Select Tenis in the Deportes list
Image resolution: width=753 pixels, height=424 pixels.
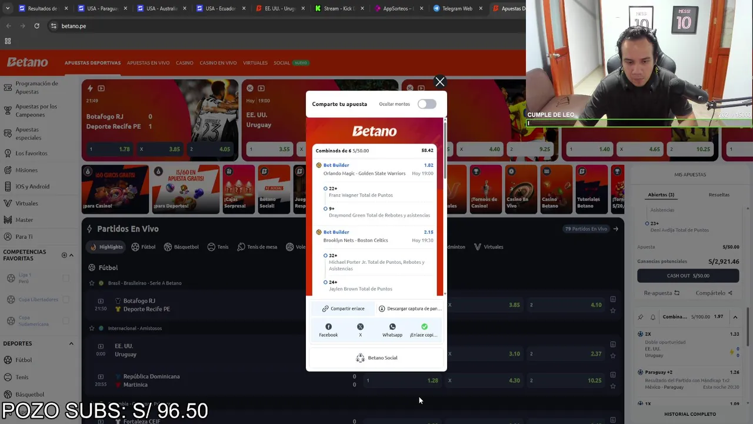(x=22, y=377)
